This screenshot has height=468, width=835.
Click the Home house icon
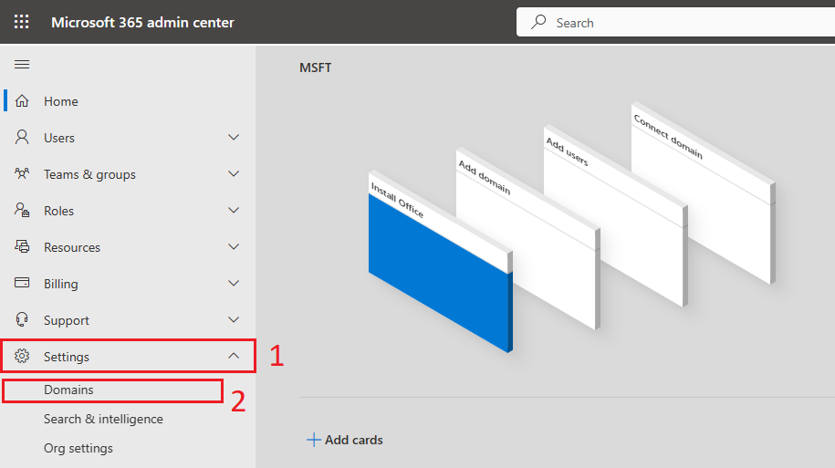[x=22, y=100]
